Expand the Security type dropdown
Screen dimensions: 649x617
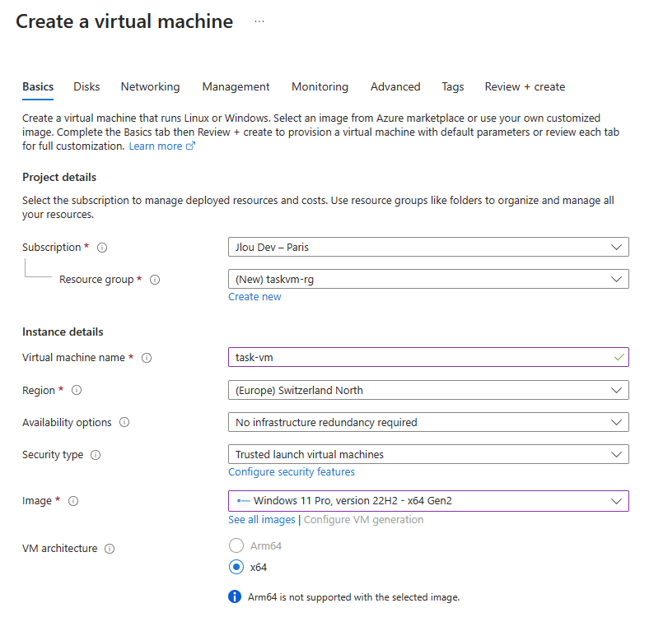(x=428, y=454)
